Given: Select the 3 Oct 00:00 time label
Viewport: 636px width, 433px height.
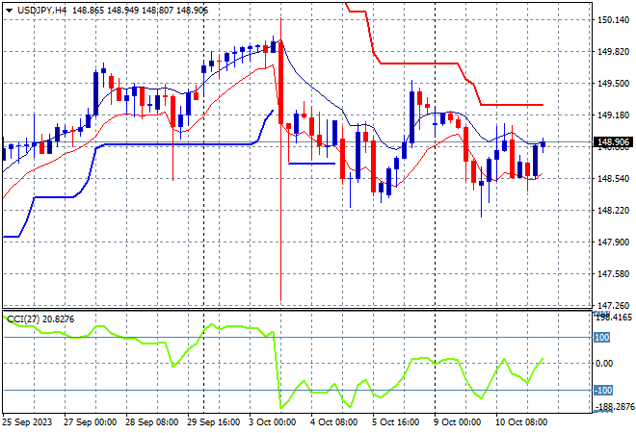Looking at the screenshot, I should coord(273,422).
